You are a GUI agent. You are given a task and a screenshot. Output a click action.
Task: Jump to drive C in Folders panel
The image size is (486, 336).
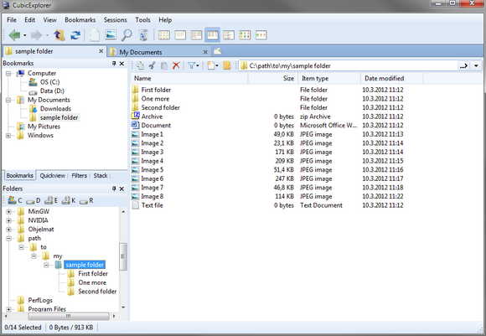tap(15, 200)
